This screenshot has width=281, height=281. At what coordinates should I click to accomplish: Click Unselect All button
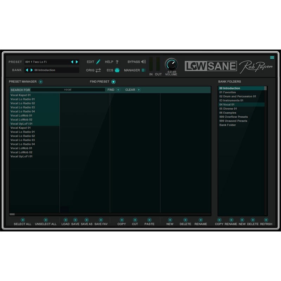(46, 220)
